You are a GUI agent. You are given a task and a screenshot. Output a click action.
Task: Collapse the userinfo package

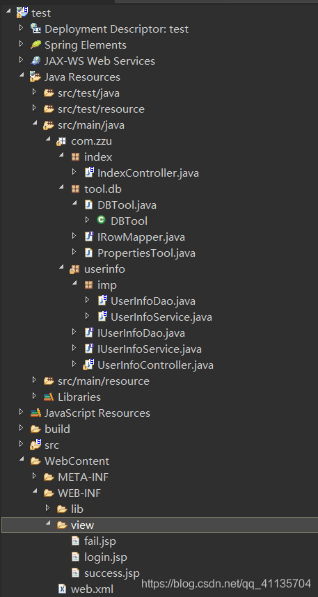(x=61, y=268)
